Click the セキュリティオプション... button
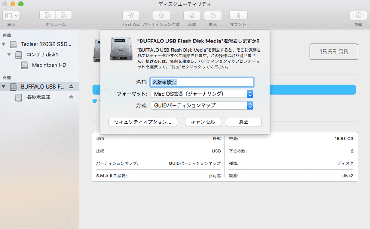This screenshot has height=229, width=370. click(143, 122)
